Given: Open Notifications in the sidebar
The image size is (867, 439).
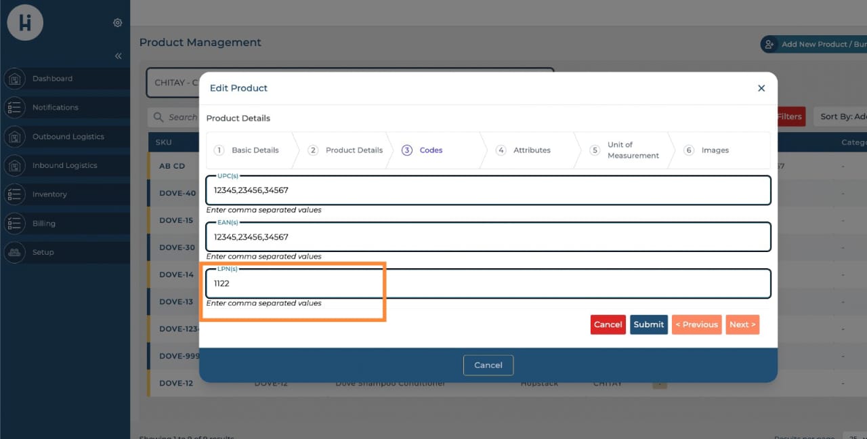Looking at the screenshot, I should [55, 108].
